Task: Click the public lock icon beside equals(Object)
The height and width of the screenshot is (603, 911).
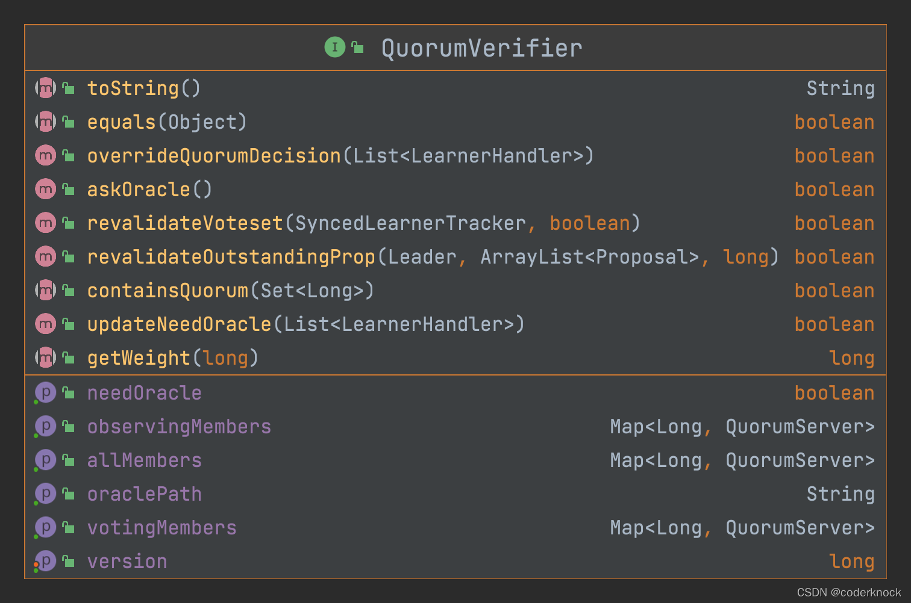Action: pos(69,122)
